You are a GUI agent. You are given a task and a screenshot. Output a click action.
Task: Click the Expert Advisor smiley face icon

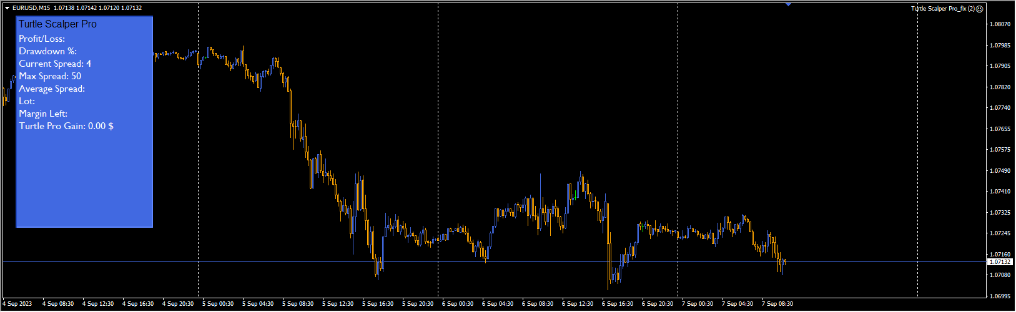point(980,9)
